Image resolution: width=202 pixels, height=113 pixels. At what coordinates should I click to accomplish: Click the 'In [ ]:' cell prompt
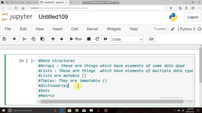pos(27,61)
